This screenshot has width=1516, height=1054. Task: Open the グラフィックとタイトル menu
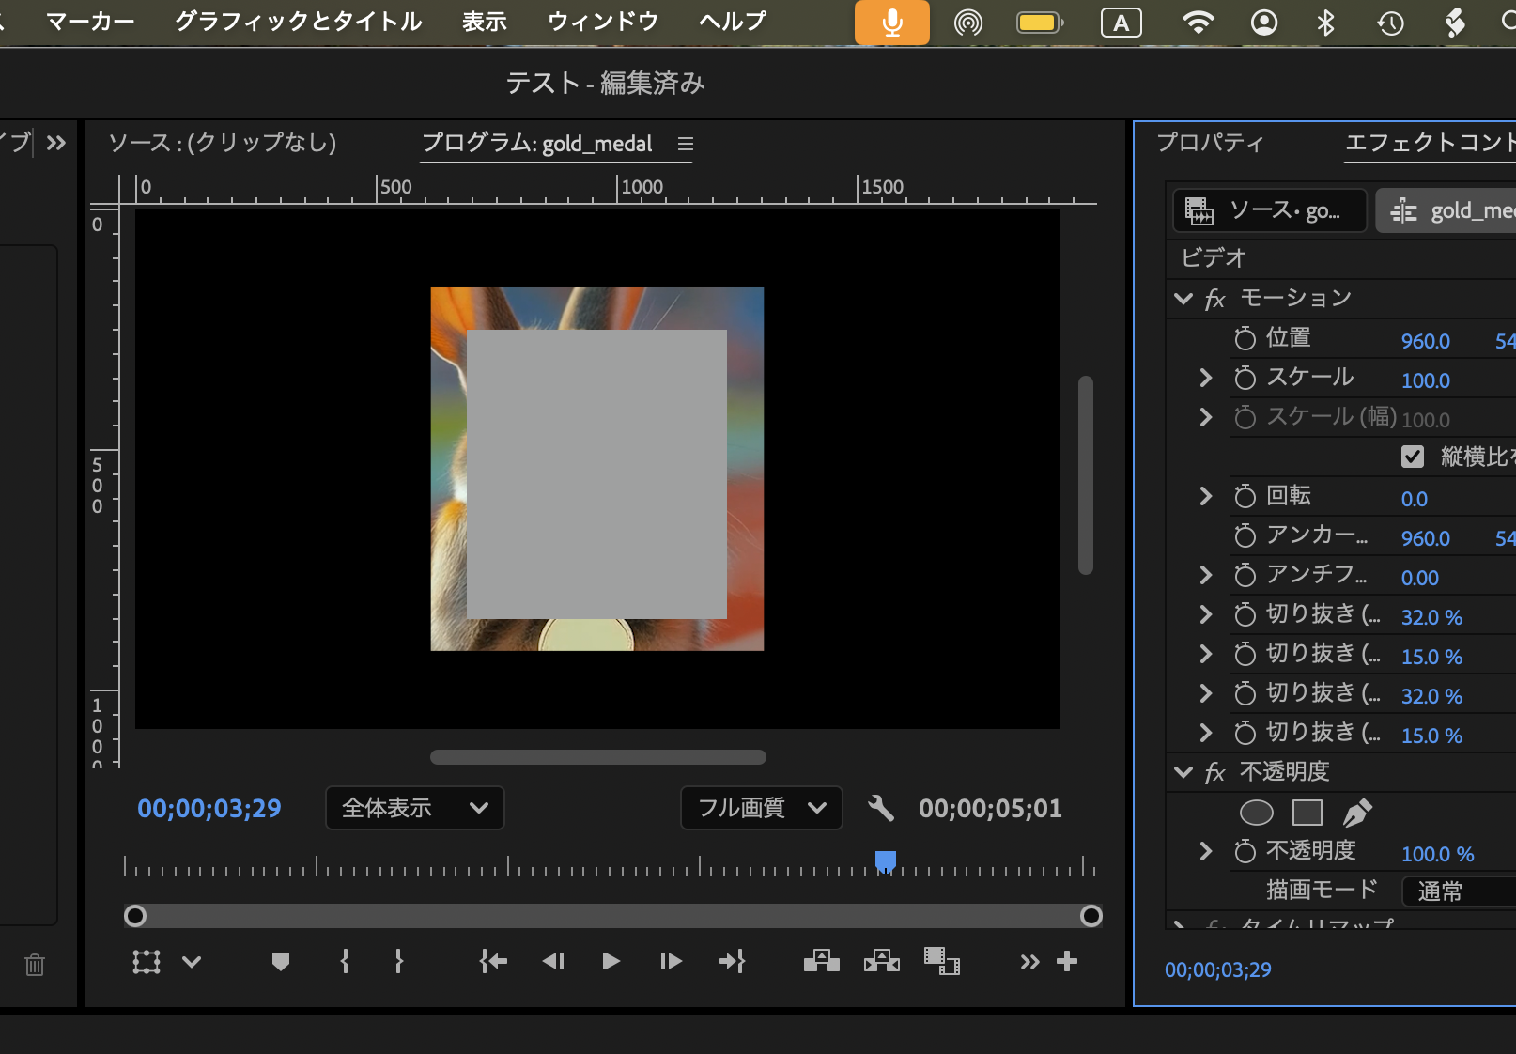pos(299,22)
